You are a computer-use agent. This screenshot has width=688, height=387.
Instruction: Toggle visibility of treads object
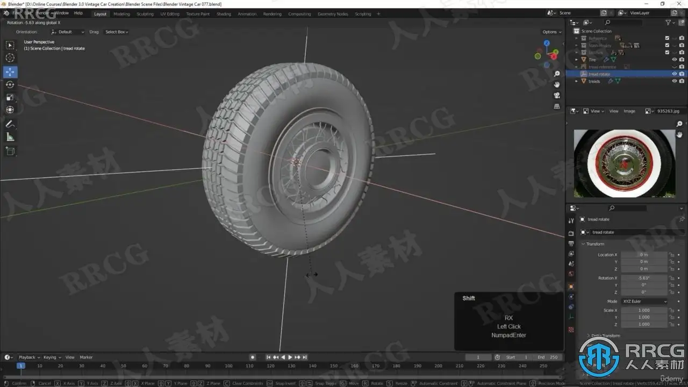point(674,81)
